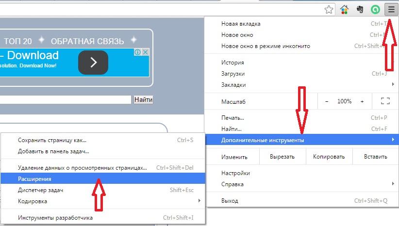
Task: Click the green circular extension icon
Action: (375, 9)
